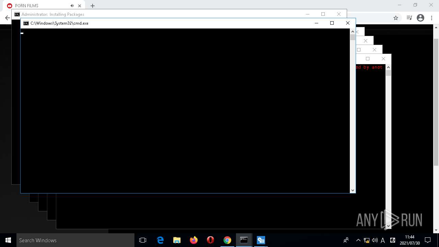Viewport: 439px width, 247px height.
Task: Open a new Chrome tab
Action: pyautogui.click(x=93, y=6)
